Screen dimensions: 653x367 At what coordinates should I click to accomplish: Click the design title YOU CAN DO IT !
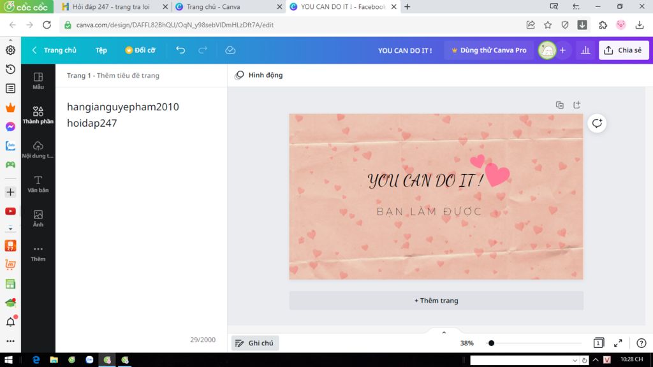pos(405,50)
